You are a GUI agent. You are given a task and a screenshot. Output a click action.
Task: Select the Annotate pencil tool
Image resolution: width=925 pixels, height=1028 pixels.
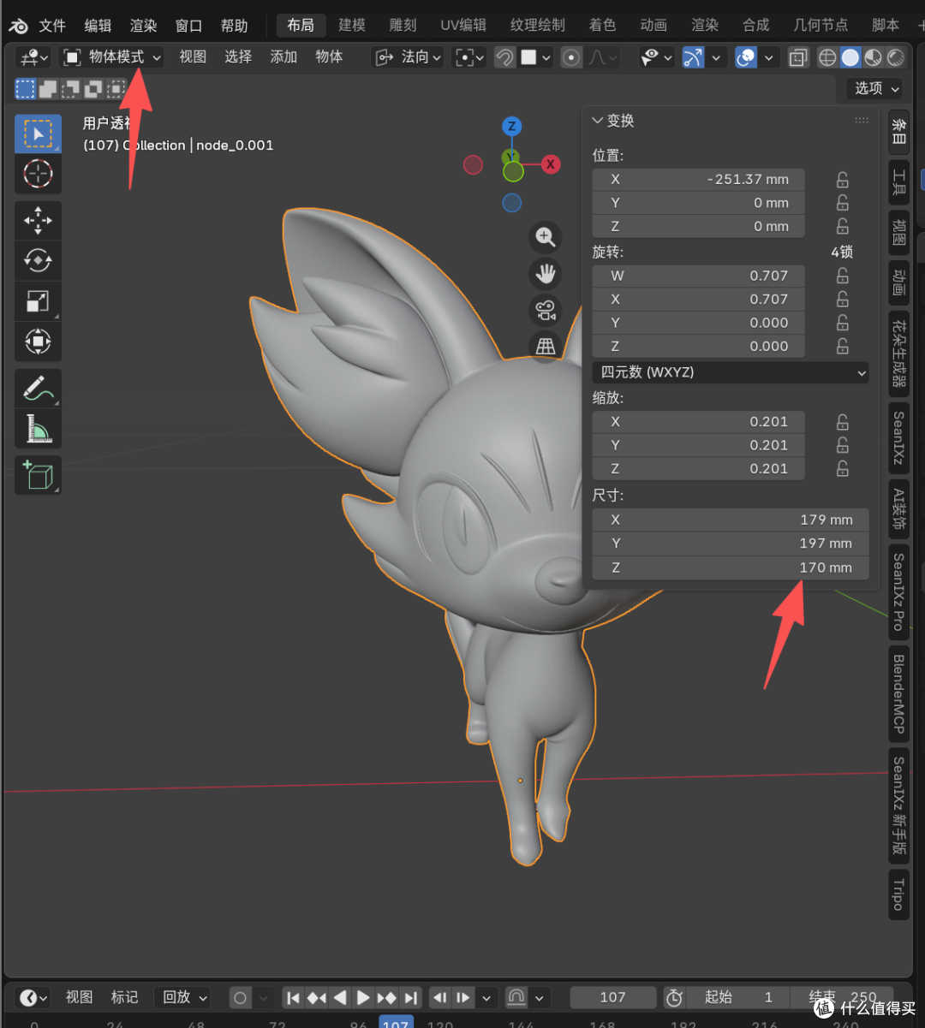click(38, 388)
